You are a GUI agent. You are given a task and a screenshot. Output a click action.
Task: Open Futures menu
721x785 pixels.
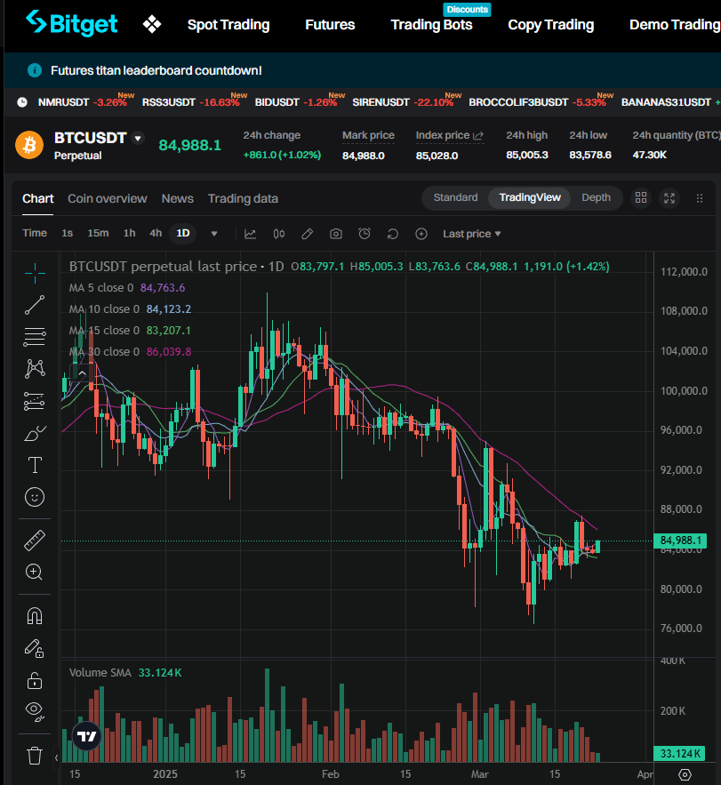330,25
